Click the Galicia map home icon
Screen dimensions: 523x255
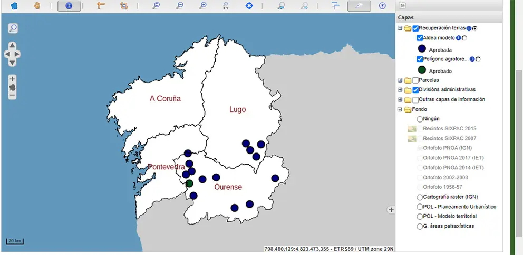pos(14,6)
